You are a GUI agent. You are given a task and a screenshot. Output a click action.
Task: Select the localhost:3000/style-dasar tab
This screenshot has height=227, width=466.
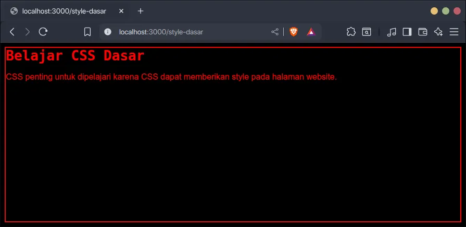click(x=67, y=11)
